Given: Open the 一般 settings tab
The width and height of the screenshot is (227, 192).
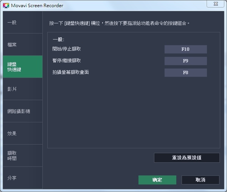Looking at the screenshot, I should pyautogui.click(x=23, y=22).
